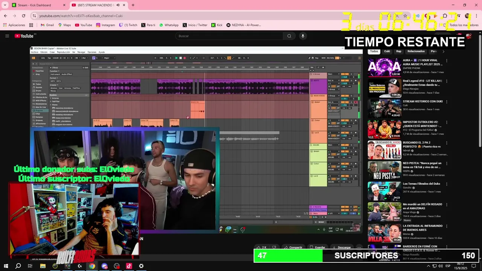The height and width of the screenshot is (271, 482).
Task: Open the 1 Bar quantization dropdown in Ableton
Action: click(85, 58)
